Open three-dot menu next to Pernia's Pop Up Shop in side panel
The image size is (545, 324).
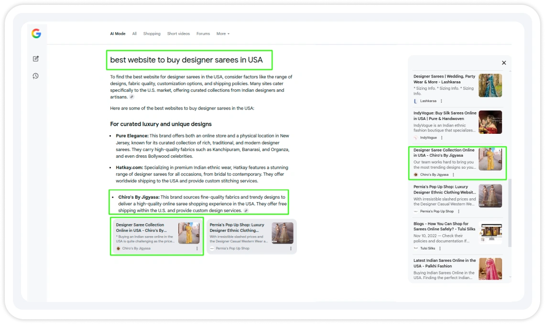coord(458,212)
